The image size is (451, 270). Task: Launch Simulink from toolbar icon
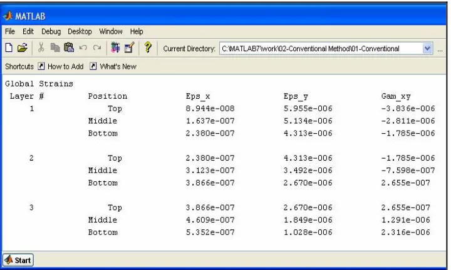coord(115,47)
